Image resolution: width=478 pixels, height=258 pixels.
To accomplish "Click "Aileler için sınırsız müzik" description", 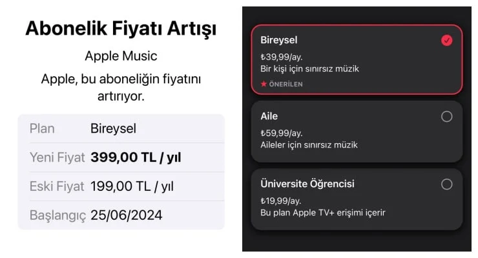I will [308, 145].
